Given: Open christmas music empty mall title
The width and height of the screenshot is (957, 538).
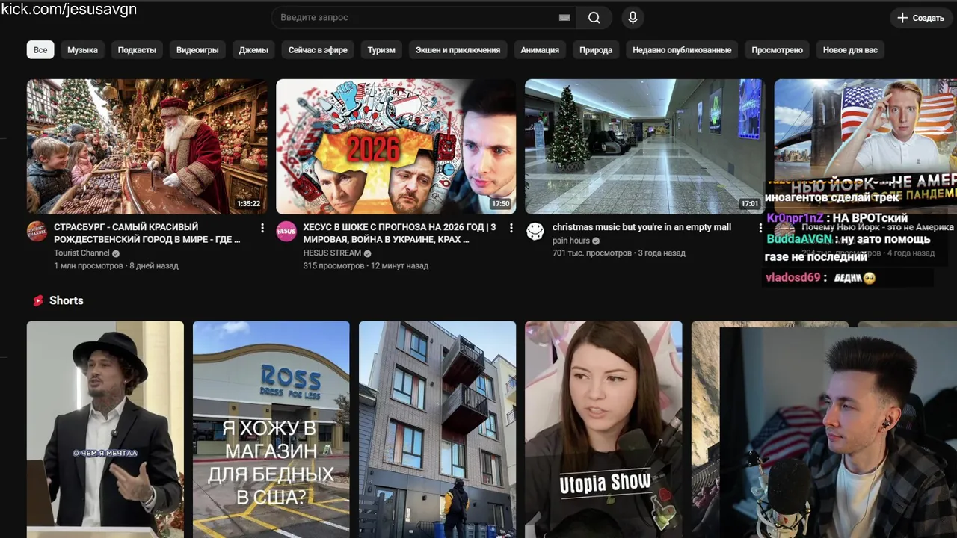Looking at the screenshot, I should tap(641, 227).
